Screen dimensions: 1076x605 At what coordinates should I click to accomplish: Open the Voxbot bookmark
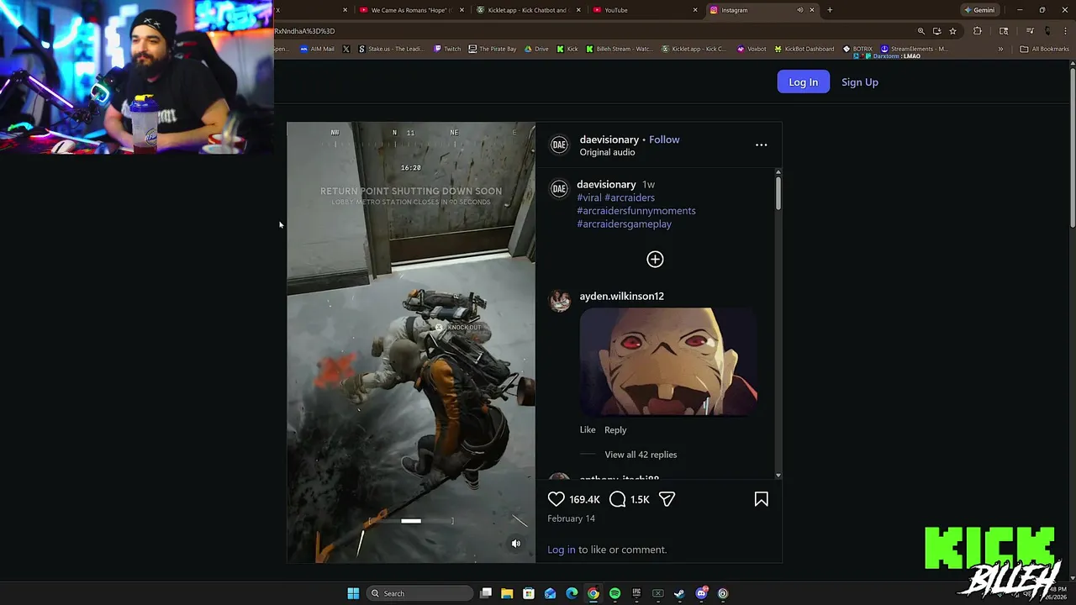(752, 49)
